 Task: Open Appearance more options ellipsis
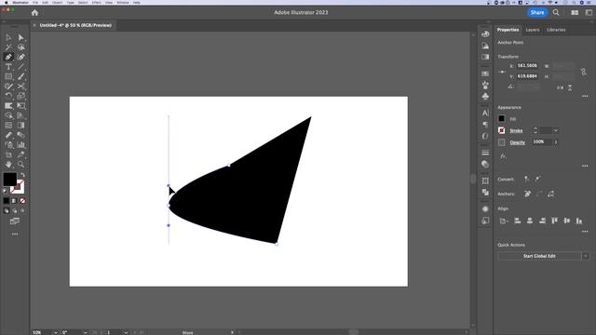[x=585, y=166]
